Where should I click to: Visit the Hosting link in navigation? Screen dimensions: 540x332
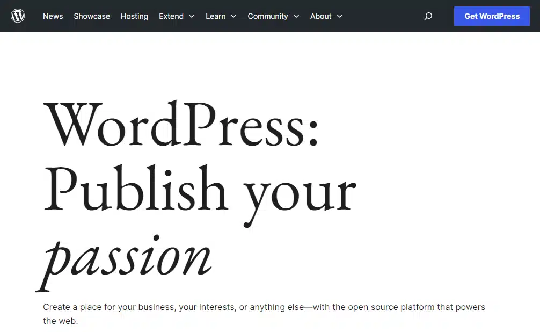(134, 16)
